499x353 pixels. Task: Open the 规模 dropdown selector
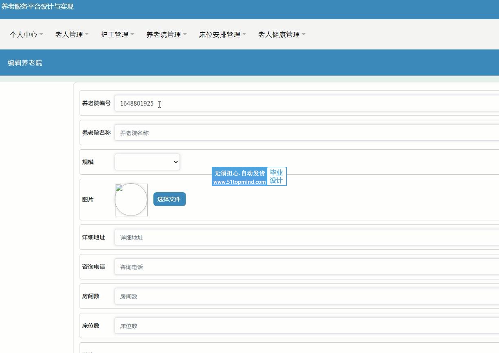tap(147, 162)
